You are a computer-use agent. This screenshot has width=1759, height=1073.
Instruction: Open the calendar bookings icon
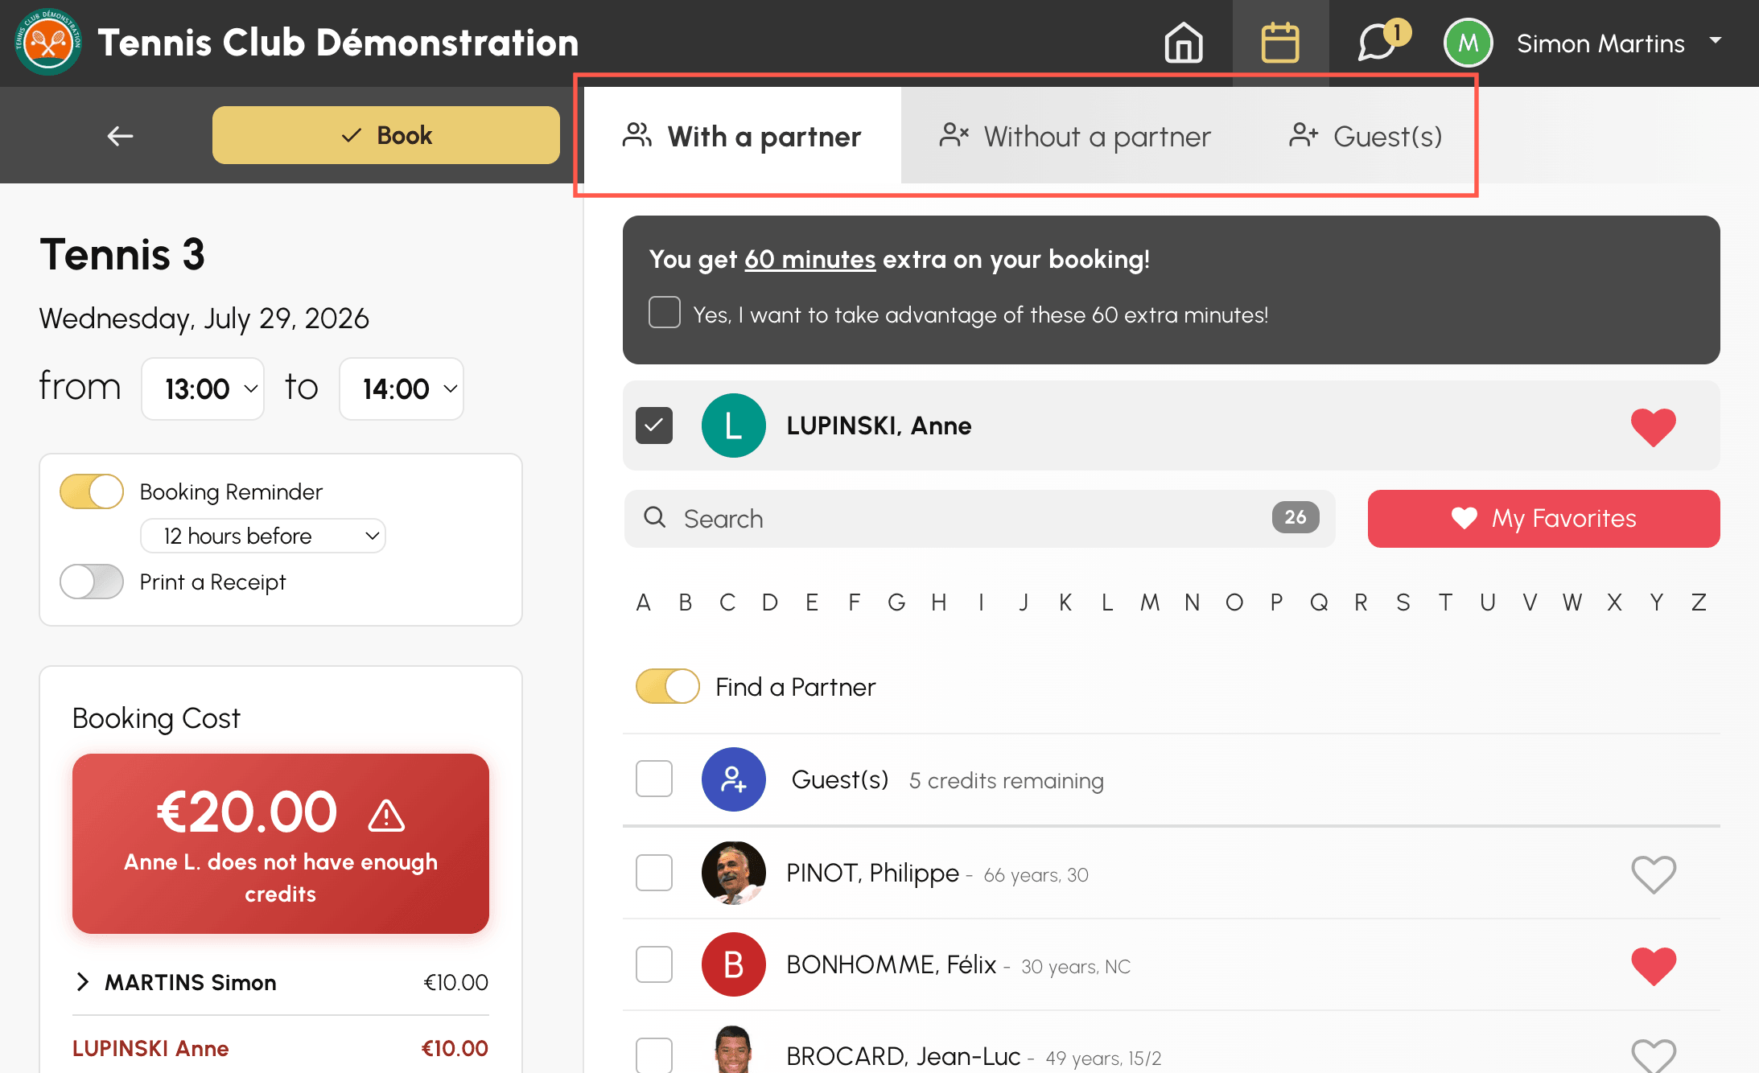click(x=1280, y=43)
